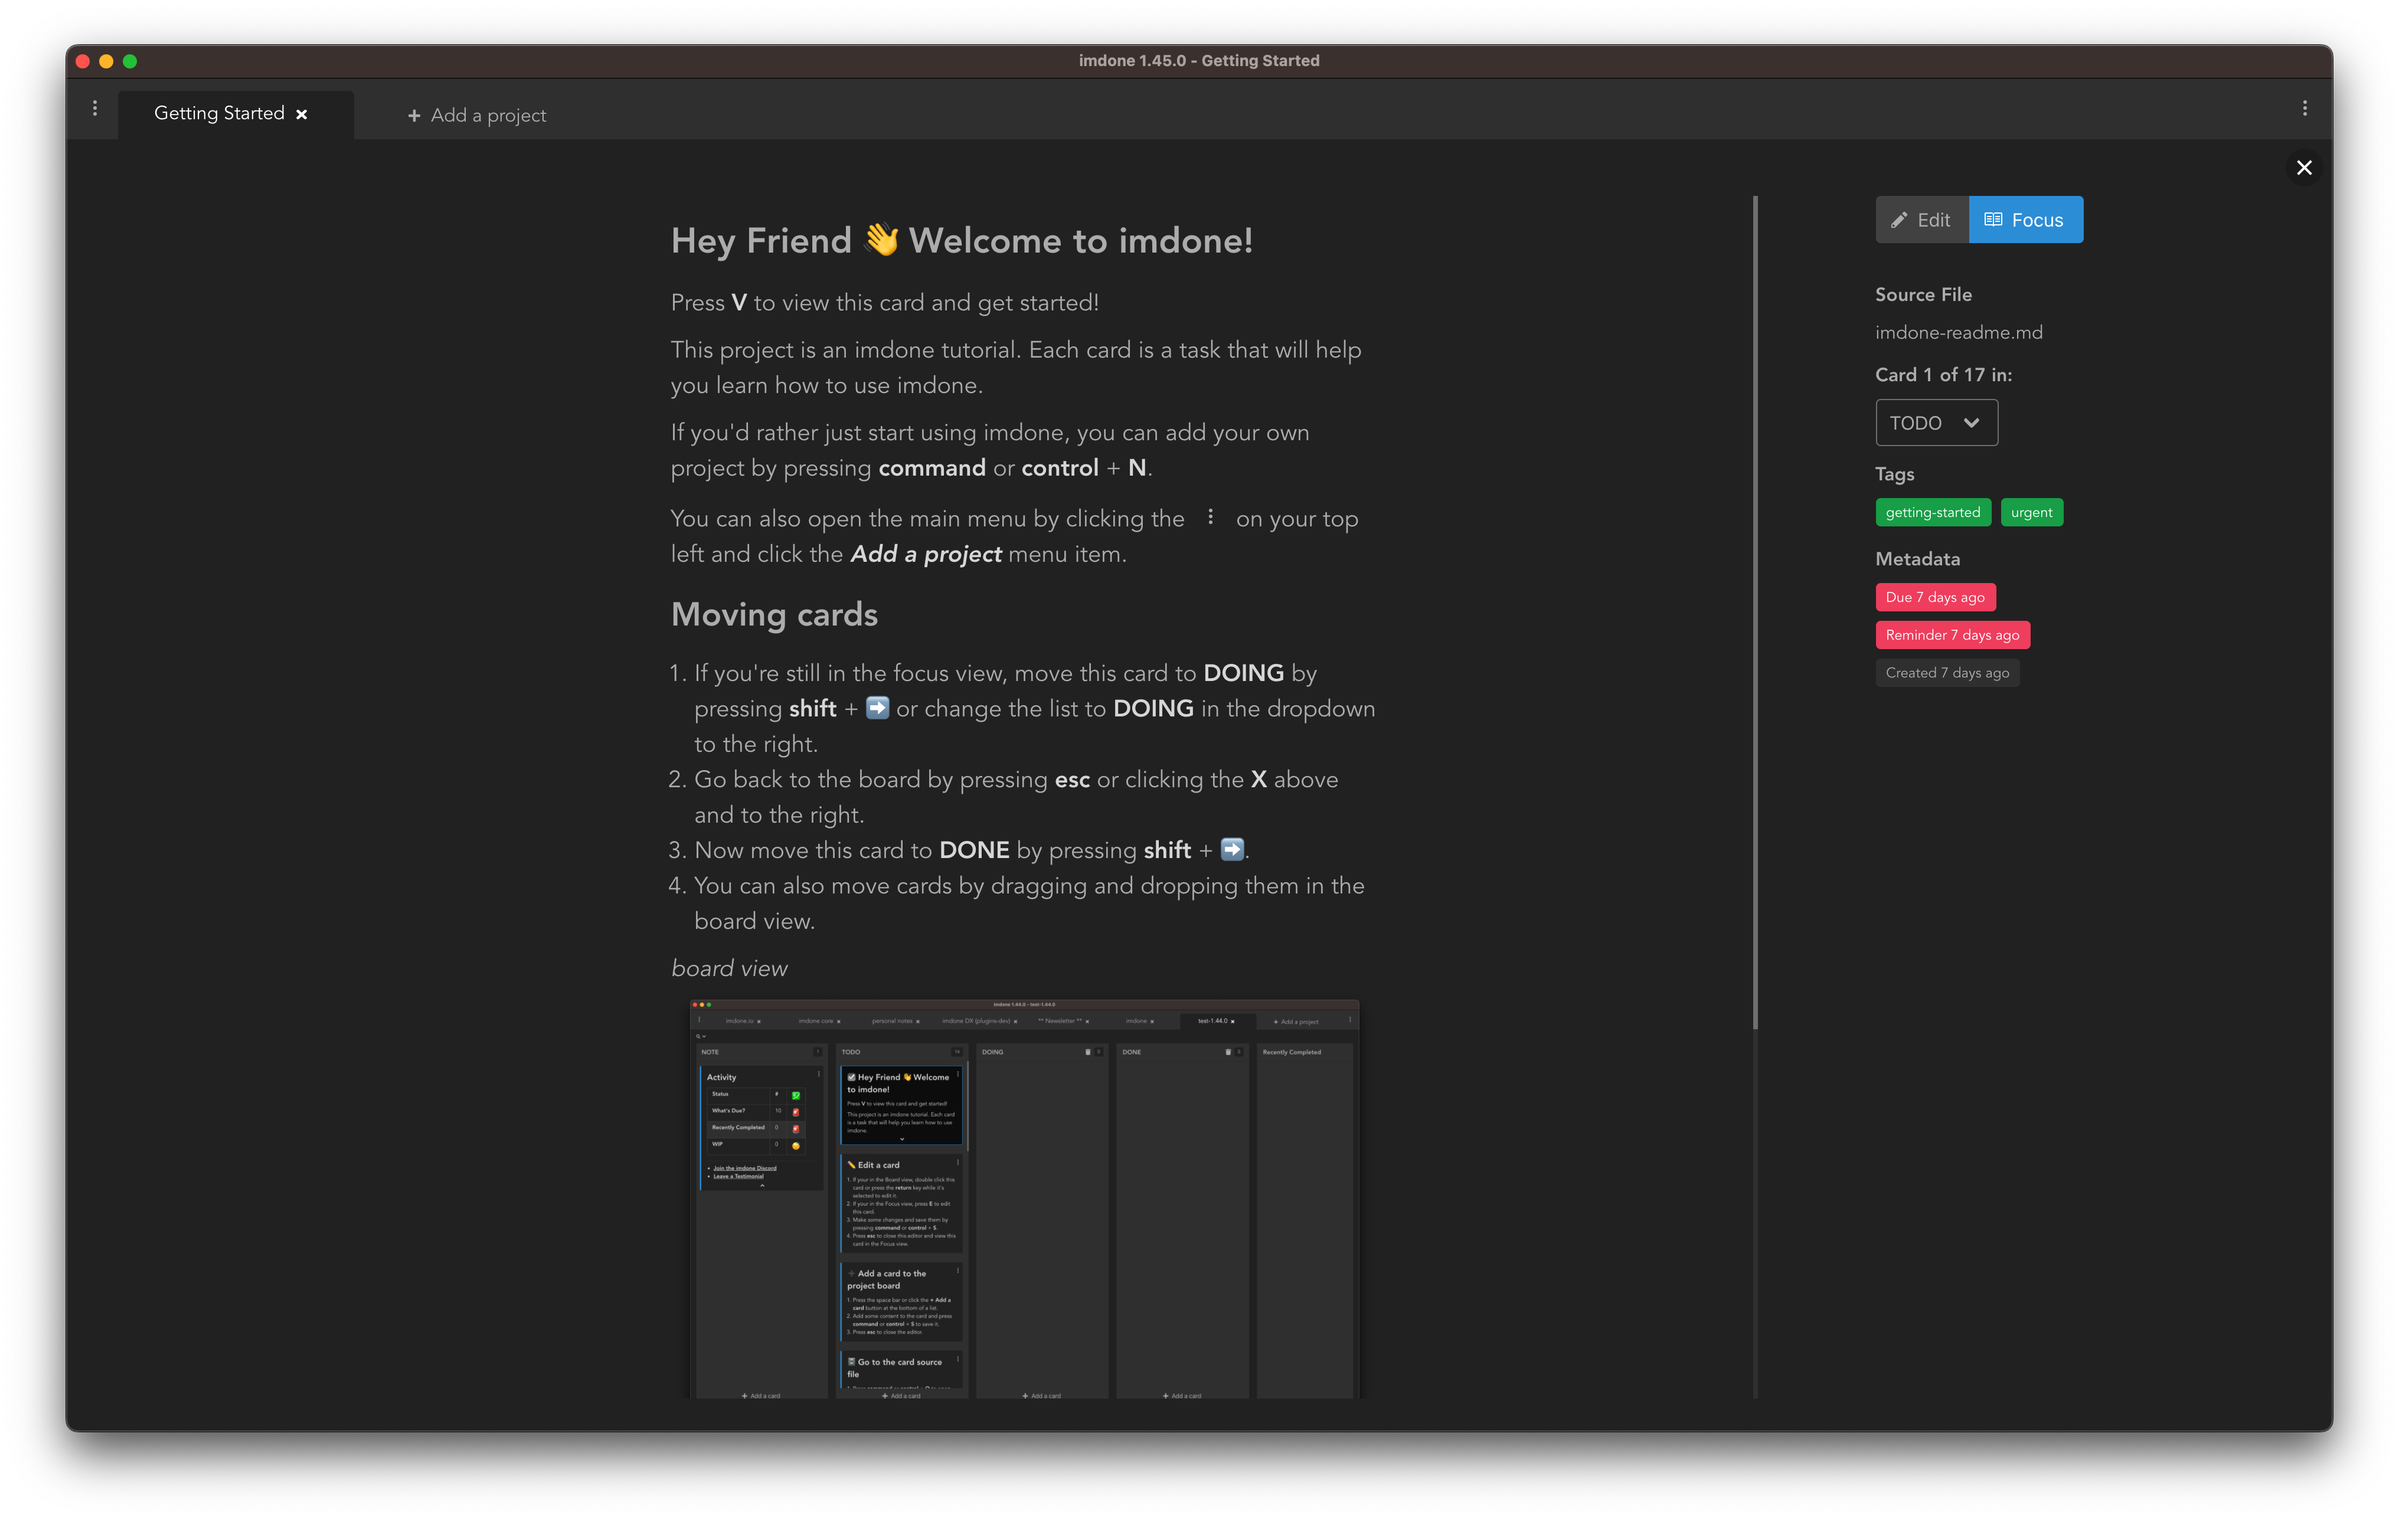This screenshot has width=2399, height=1519.
Task: Close the Getting Started project tab
Action: (302, 113)
